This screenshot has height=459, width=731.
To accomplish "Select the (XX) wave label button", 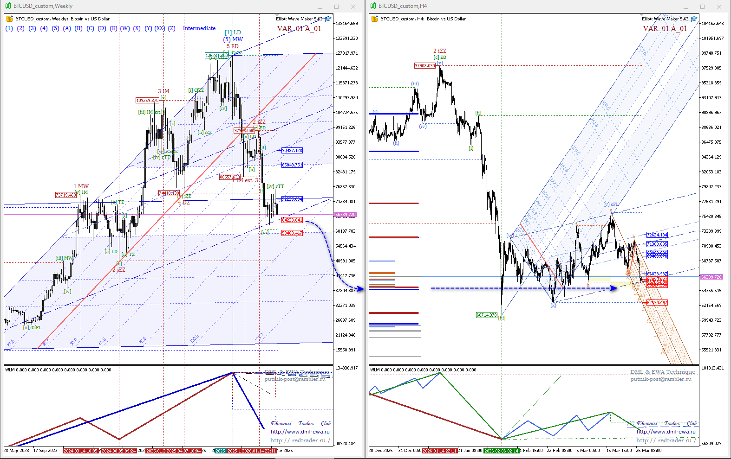I will point(160,28).
